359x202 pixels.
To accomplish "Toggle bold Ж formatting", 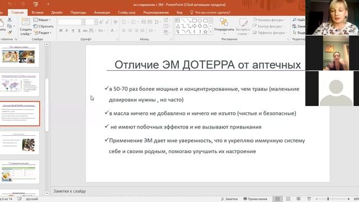I will (61, 30).
